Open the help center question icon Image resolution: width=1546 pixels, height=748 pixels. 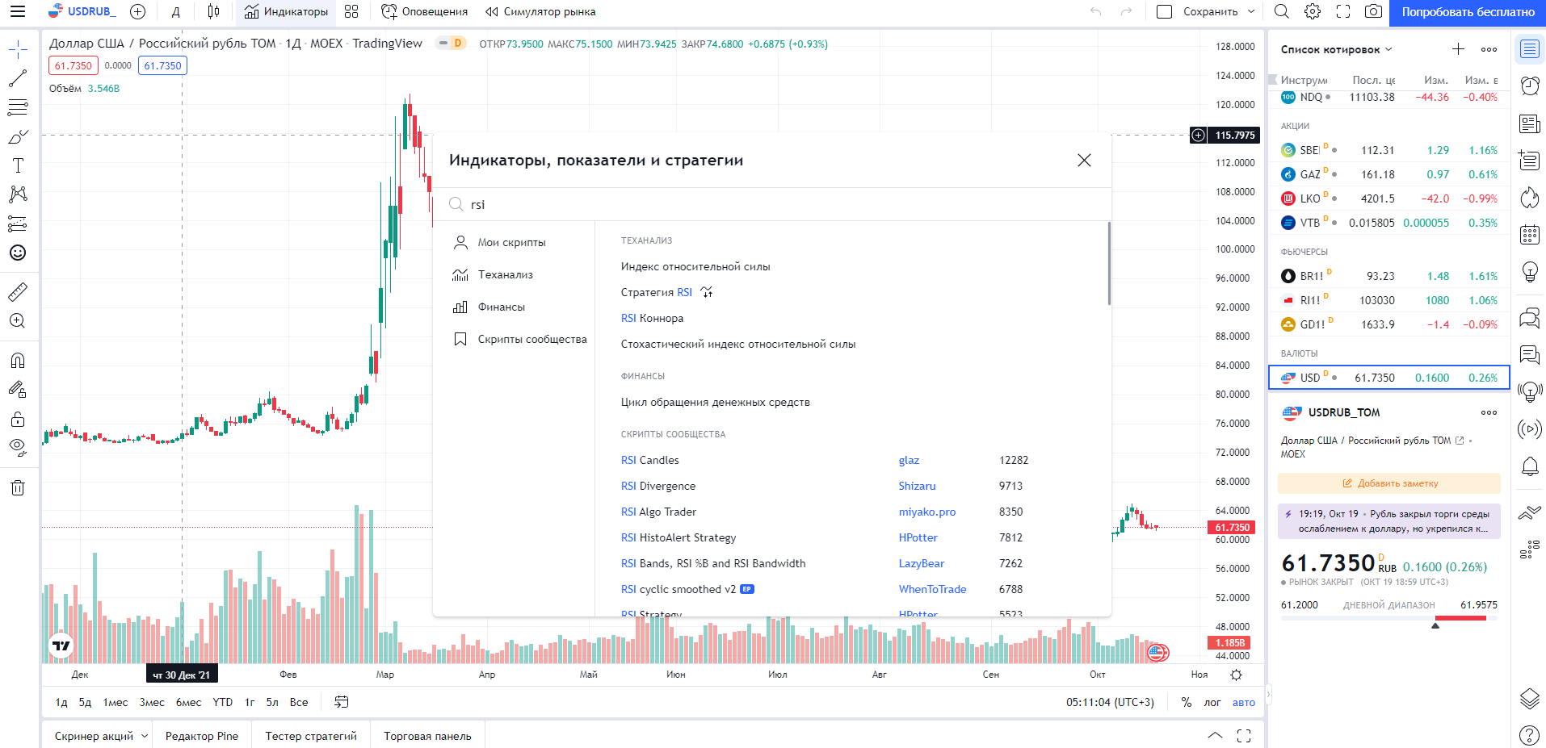1530,735
